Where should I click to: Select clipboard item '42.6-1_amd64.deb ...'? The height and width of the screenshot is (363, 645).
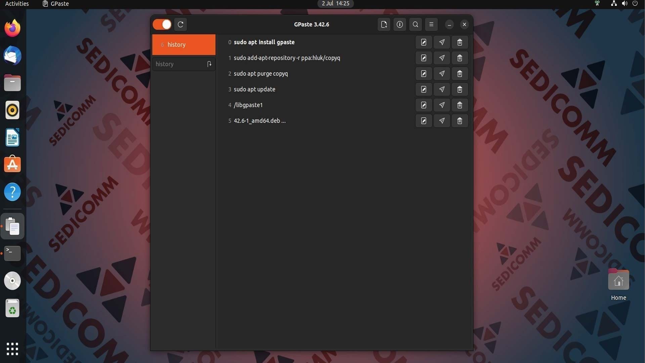260,121
